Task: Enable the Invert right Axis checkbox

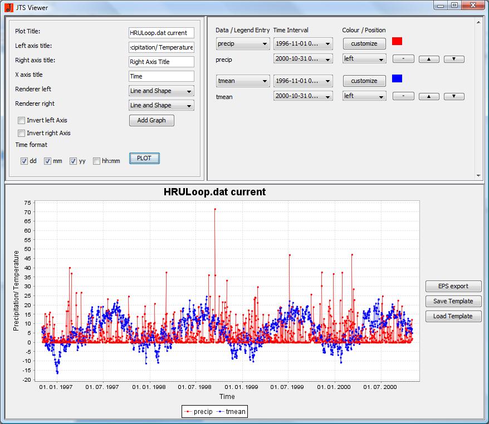Action: click(x=22, y=133)
